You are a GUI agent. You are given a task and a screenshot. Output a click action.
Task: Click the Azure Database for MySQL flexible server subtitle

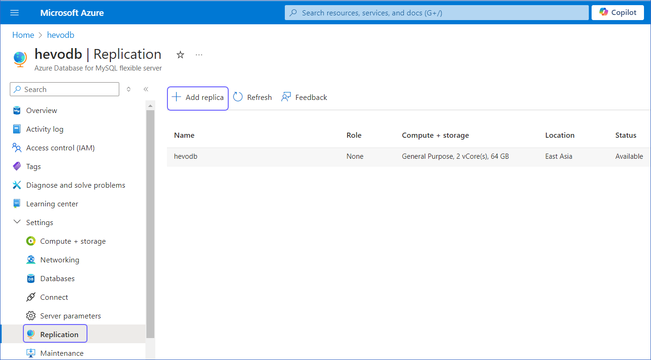coord(98,68)
